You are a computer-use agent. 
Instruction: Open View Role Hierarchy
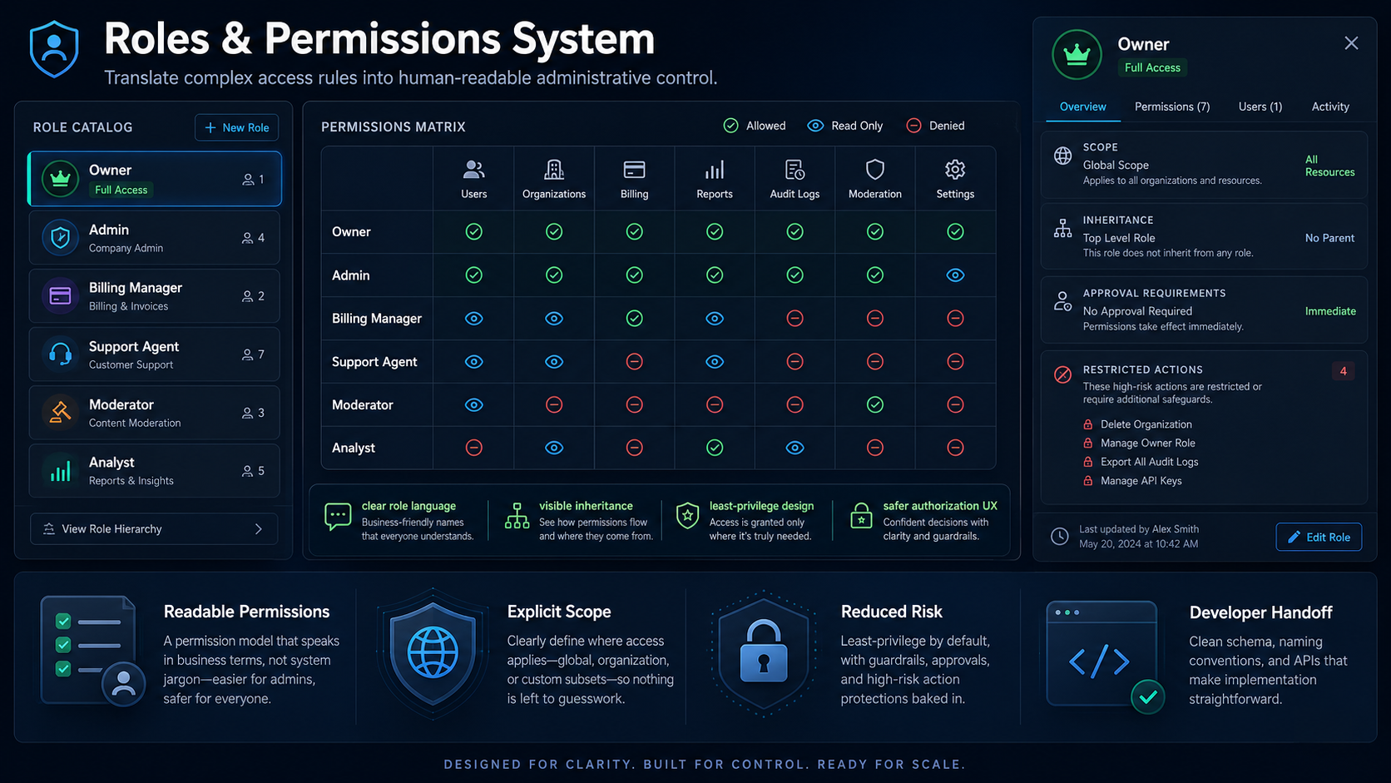pos(154,529)
